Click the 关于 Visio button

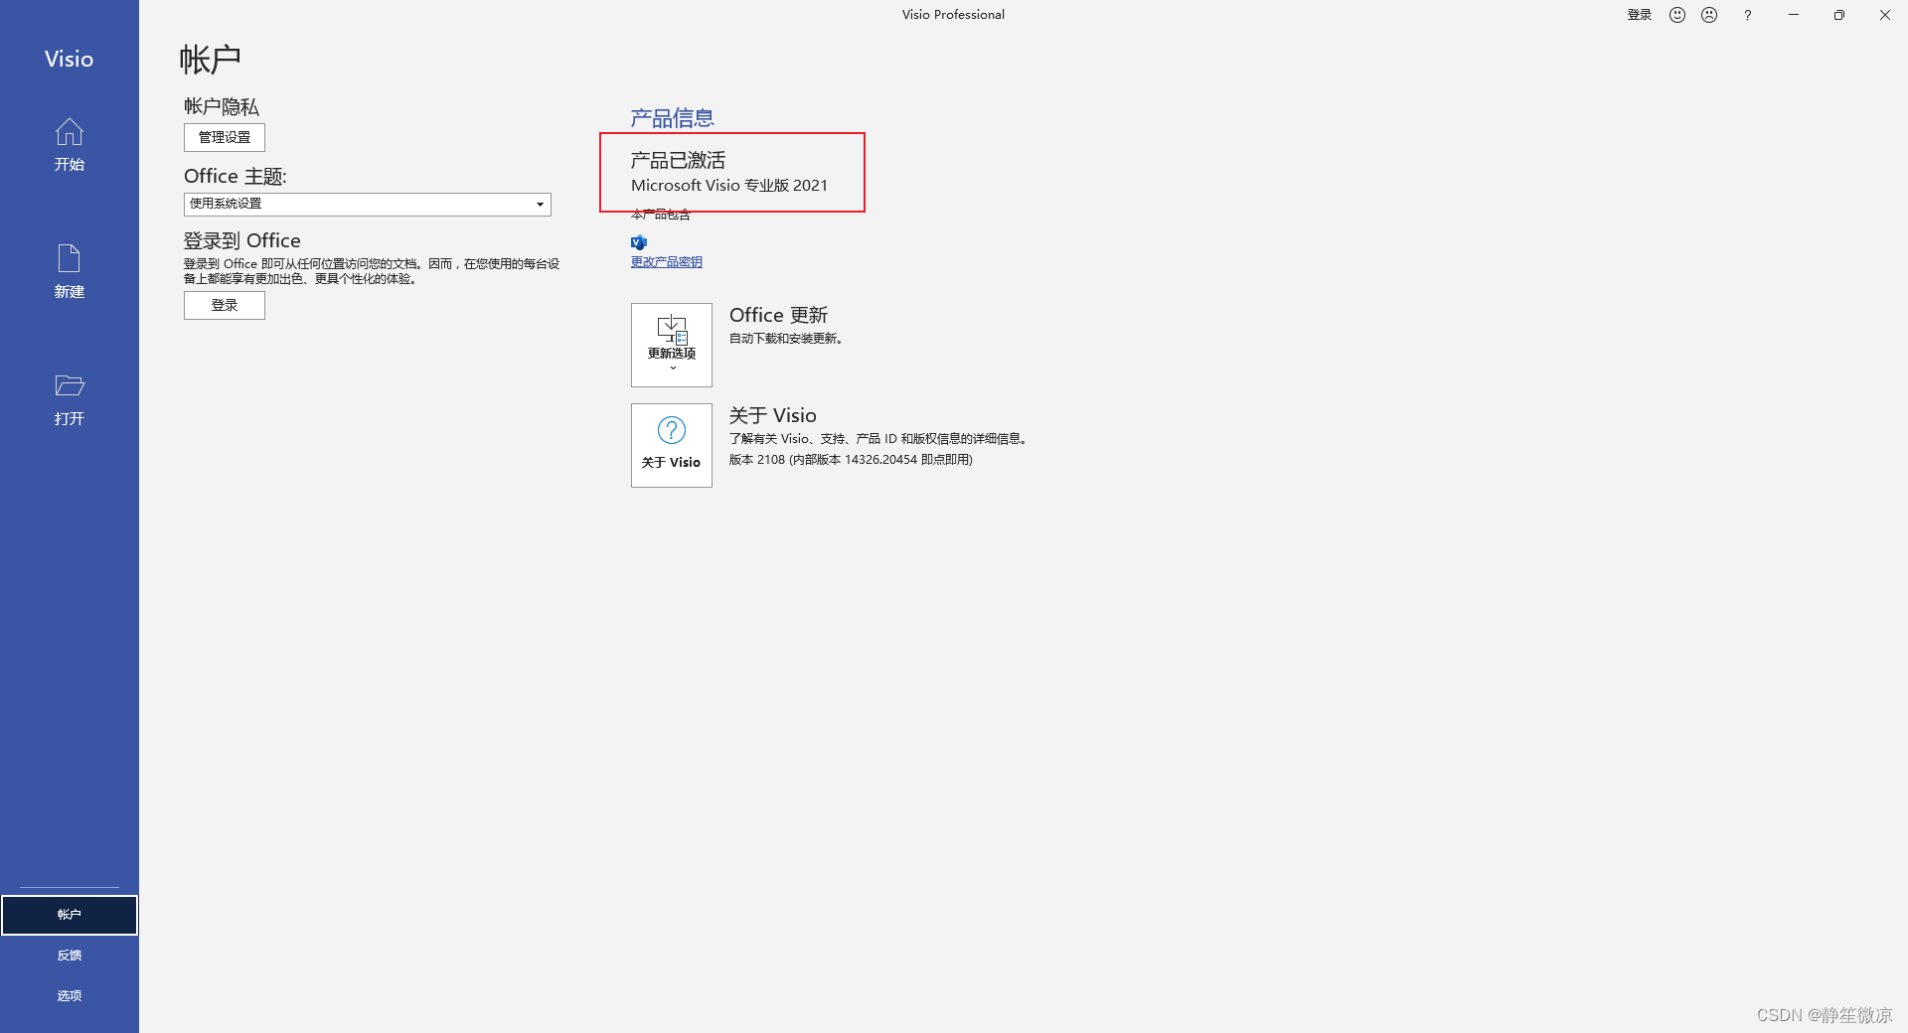672,445
